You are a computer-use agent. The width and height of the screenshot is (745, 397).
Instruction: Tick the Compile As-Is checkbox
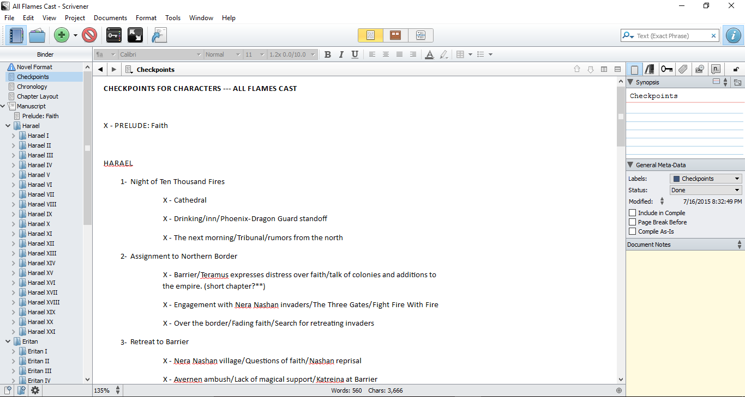(x=633, y=231)
